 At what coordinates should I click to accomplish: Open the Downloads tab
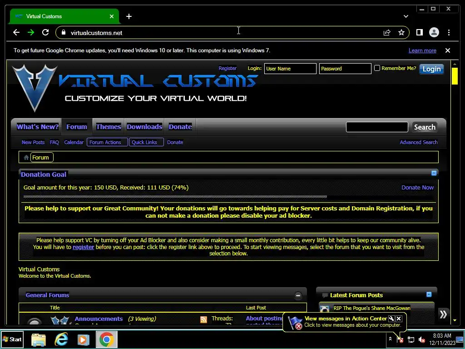[x=144, y=127]
